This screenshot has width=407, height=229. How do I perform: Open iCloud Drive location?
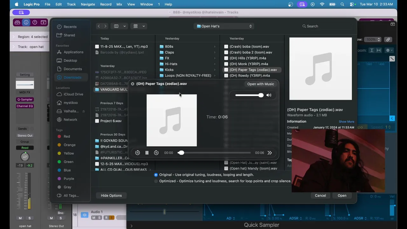coord(73,94)
